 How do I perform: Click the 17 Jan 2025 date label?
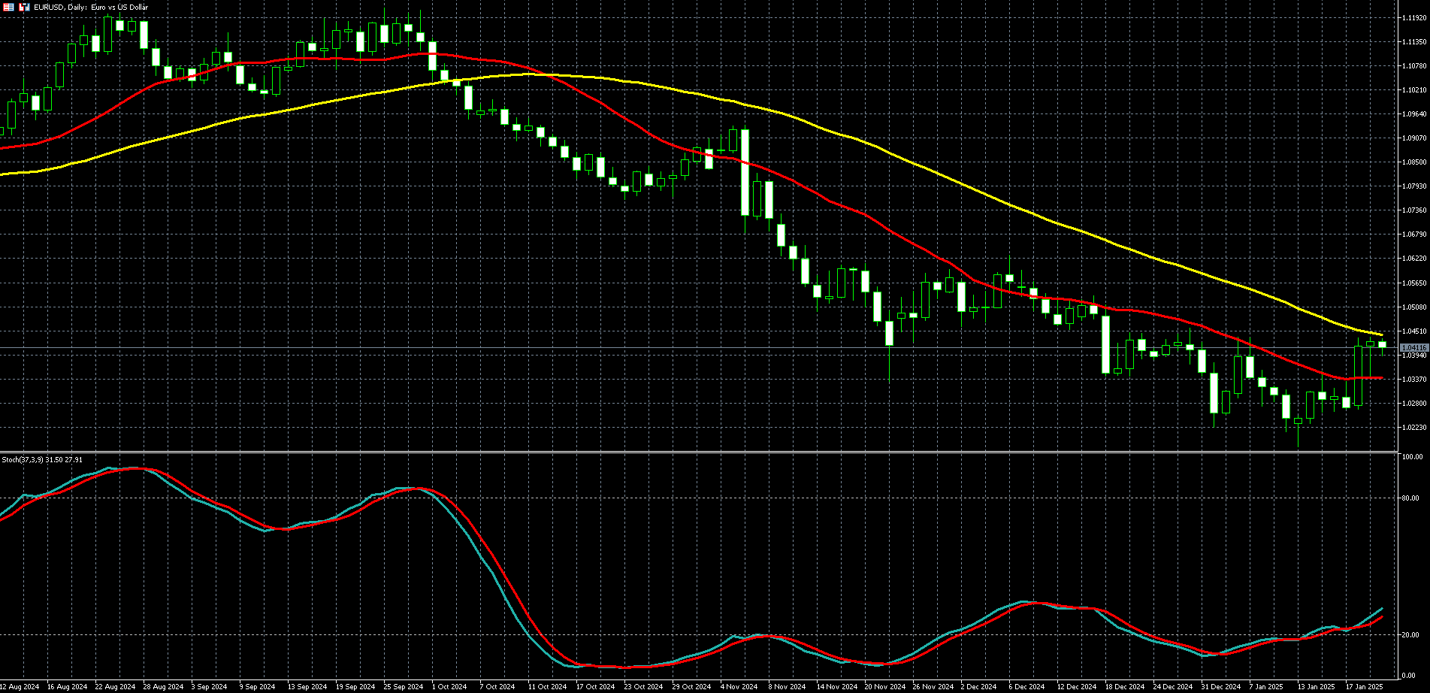pyautogui.click(x=1363, y=686)
